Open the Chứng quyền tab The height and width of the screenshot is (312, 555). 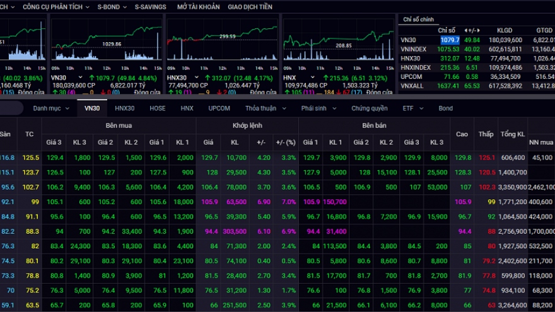click(370, 108)
